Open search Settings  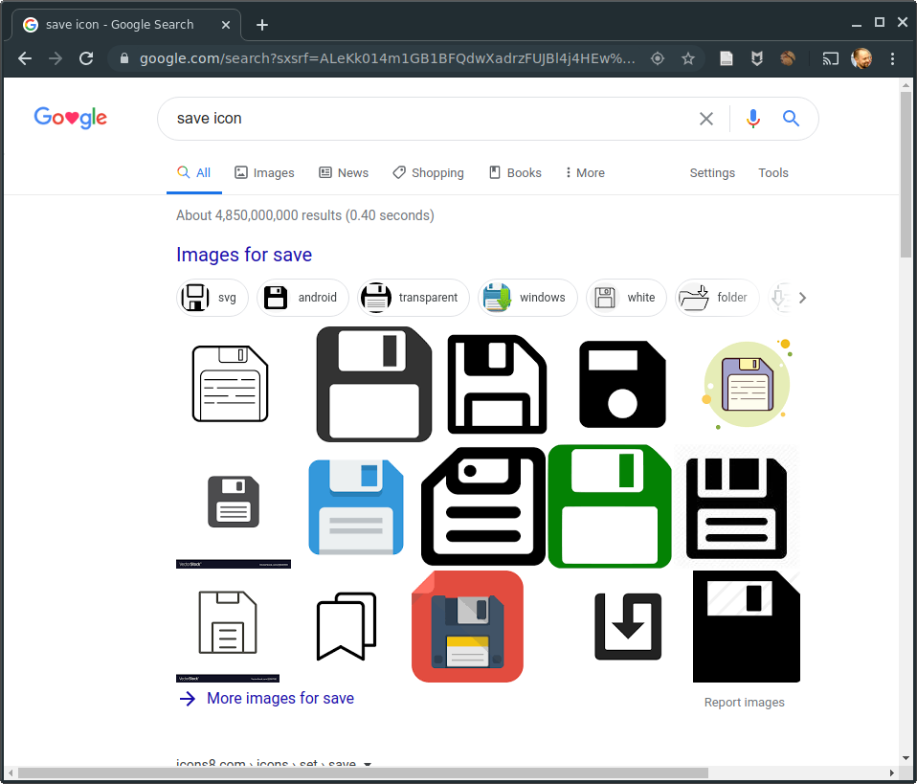tap(712, 172)
